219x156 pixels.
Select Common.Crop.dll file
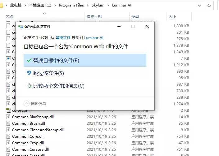[x=28, y=143]
